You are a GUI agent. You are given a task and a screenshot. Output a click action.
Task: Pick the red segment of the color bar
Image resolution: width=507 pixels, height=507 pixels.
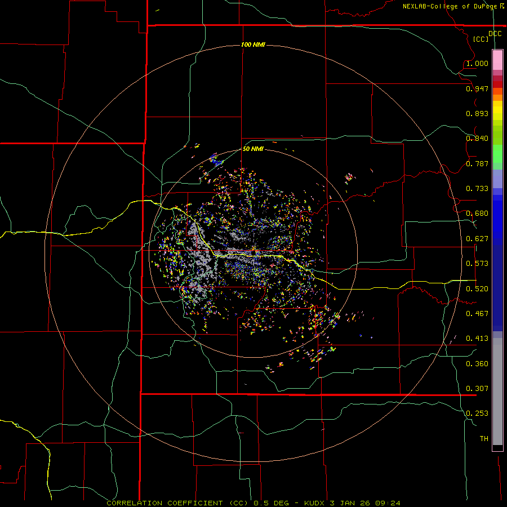[497, 84]
